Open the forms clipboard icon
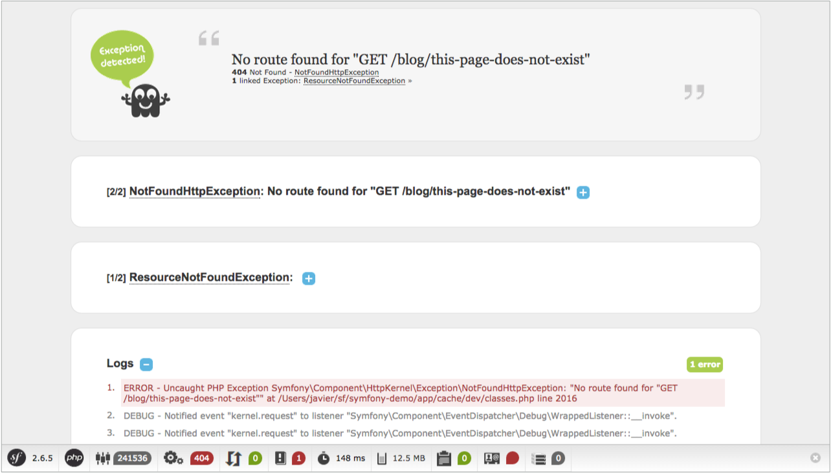 pos(444,458)
